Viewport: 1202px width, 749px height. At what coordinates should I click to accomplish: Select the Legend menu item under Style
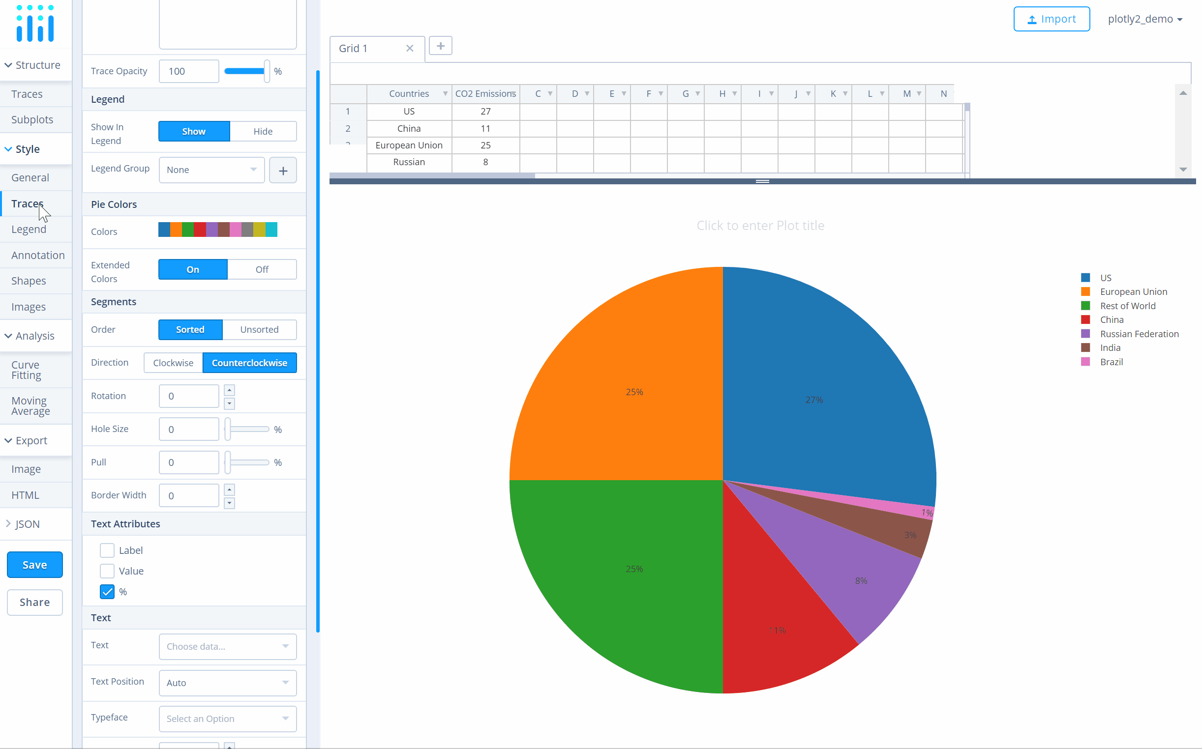pyautogui.click(x=30, y=229)
